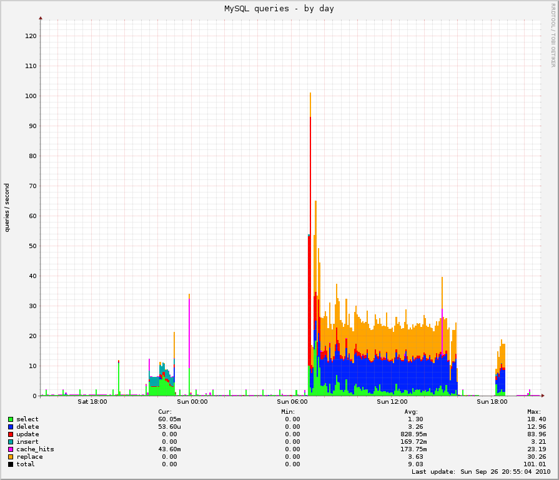Image resolution: width=559 pixels, height=480 pixels.
Task: Click the insert average value 169.72m
Action: [414, 442]
